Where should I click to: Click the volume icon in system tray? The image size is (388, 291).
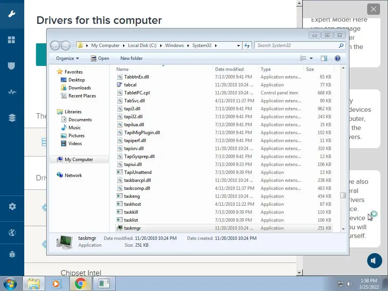point(350,283)
